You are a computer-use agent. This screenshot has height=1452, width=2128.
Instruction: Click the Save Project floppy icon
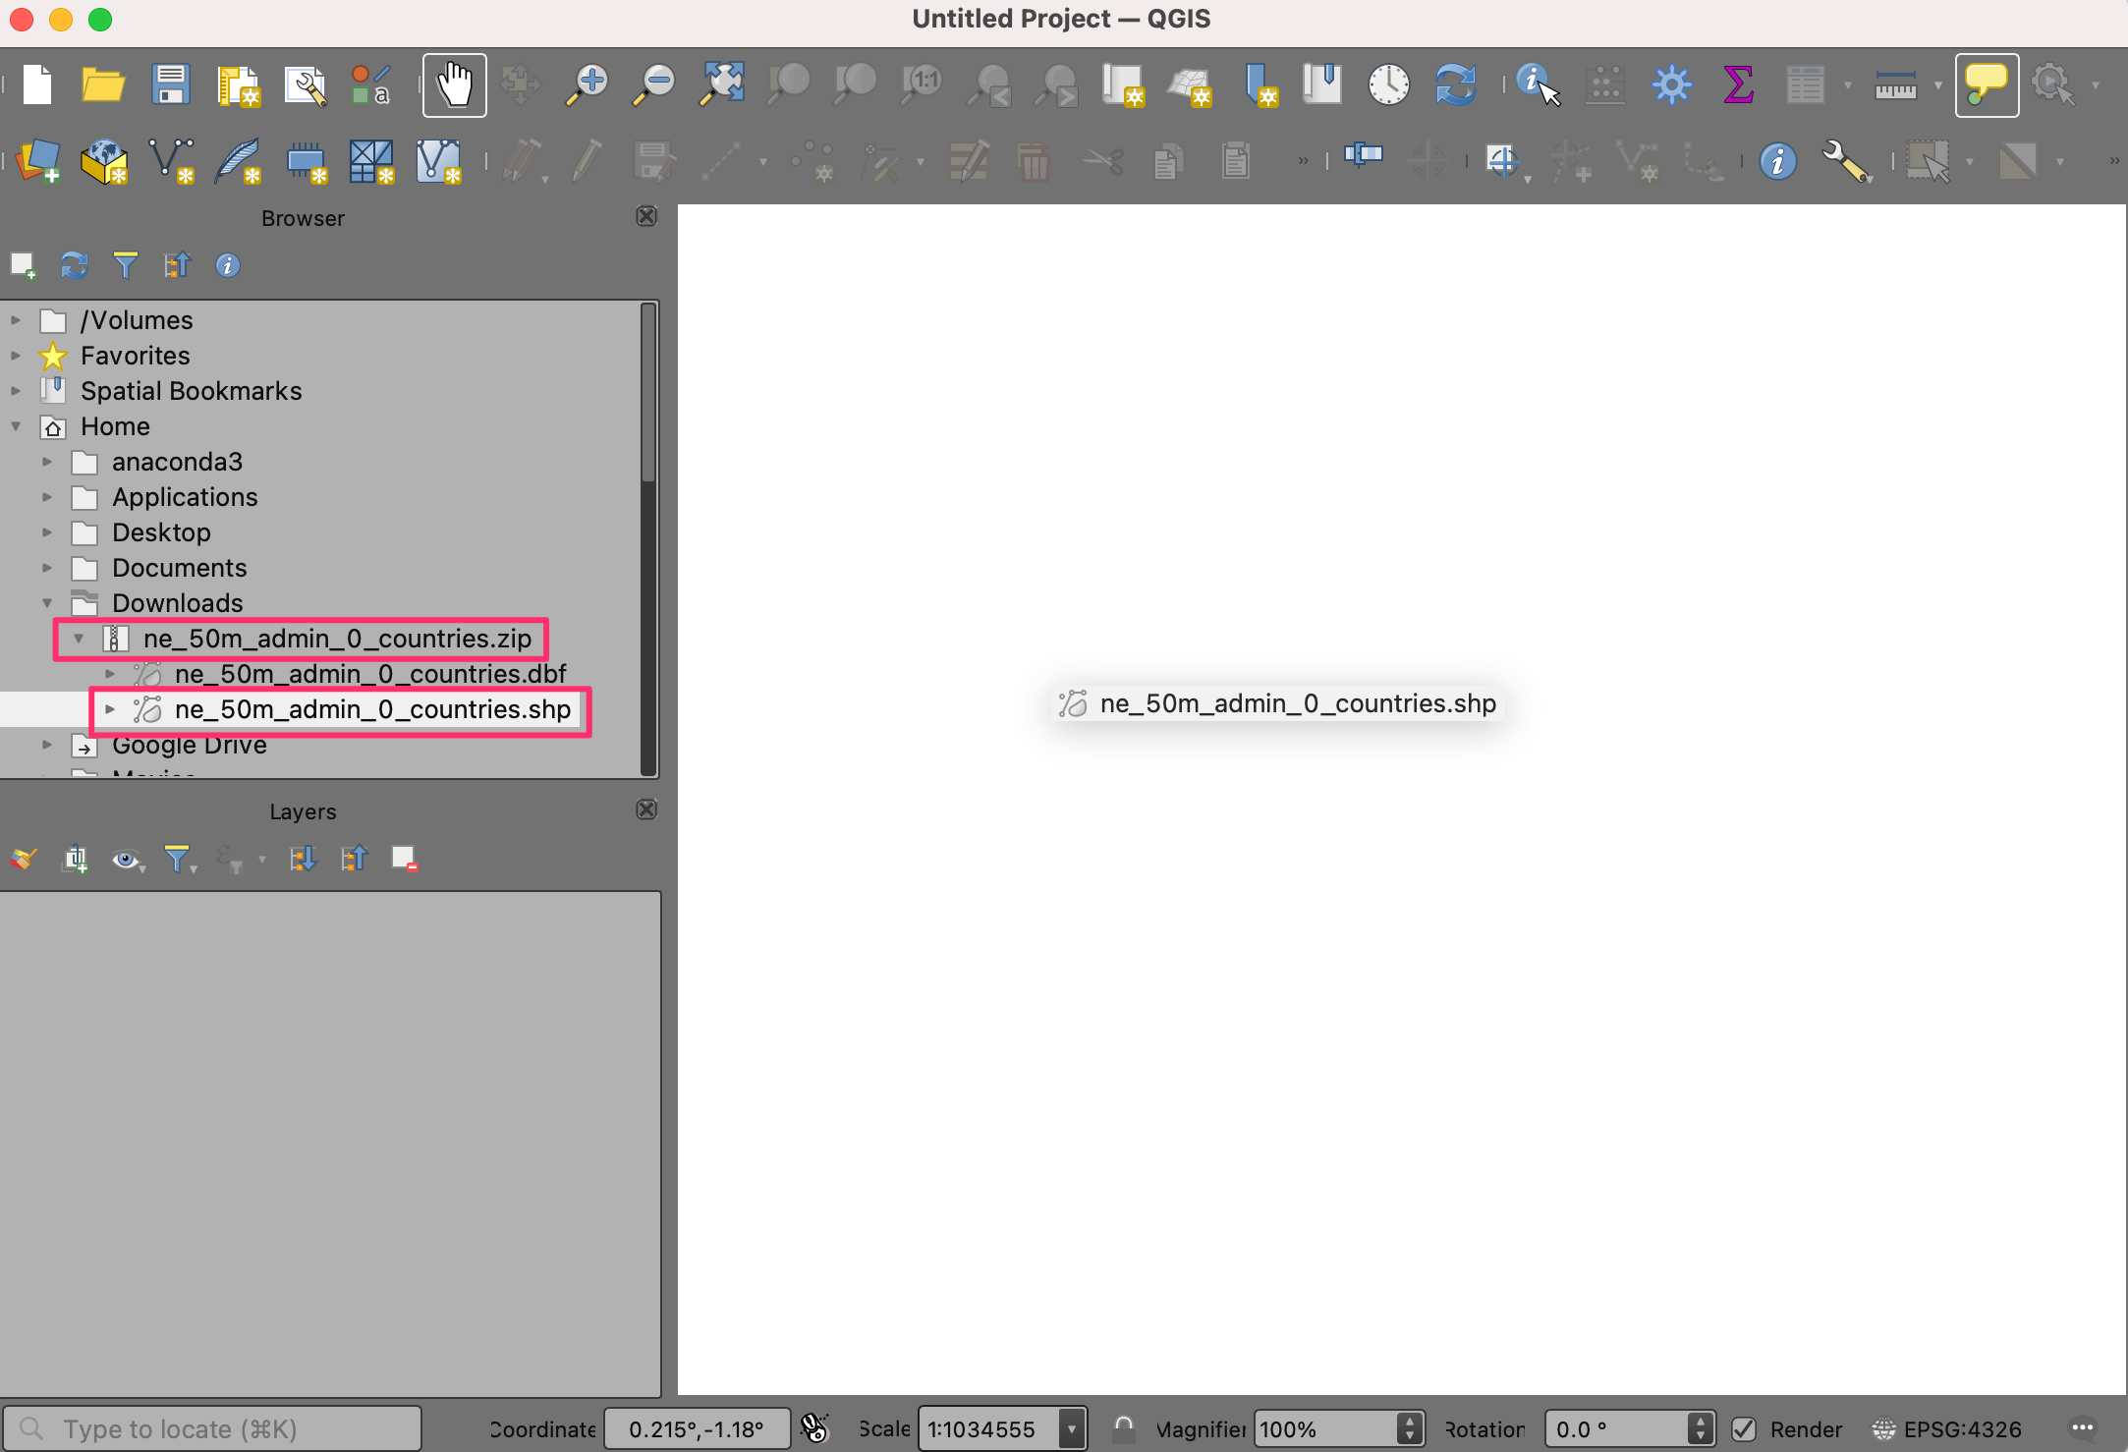(x=171, y=85)
